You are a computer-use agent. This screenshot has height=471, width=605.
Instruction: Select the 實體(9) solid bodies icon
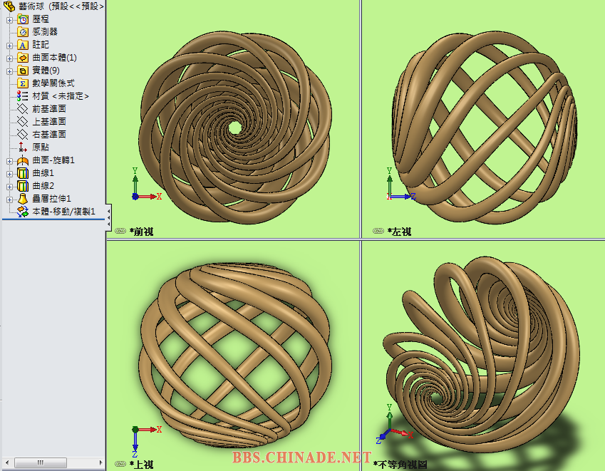click(x=23, y=71)
